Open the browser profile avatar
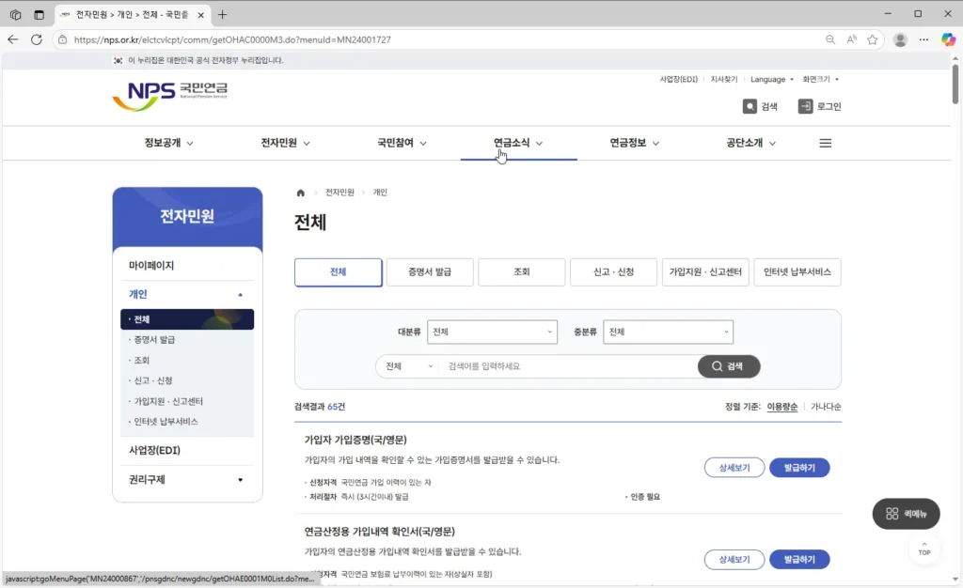The width and height of the screenshot is (963, 588). (x=900, y=39)
